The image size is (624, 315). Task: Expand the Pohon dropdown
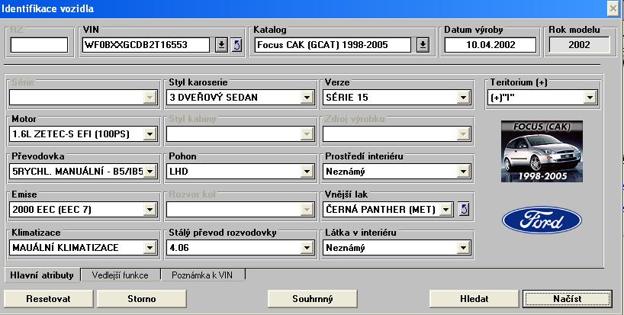point(307,172)
